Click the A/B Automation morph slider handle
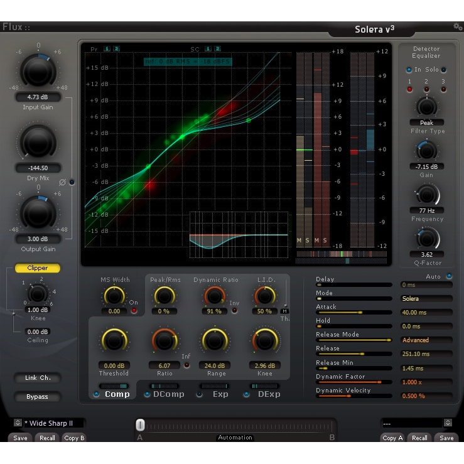This screenshot has height=464, width=464. click(x=141, y=425)
